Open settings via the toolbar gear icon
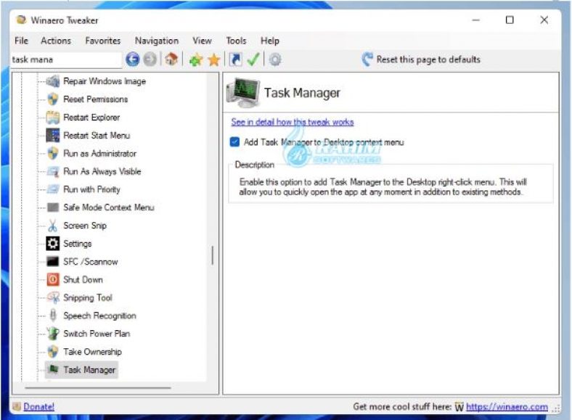 (x=274, y=59)
